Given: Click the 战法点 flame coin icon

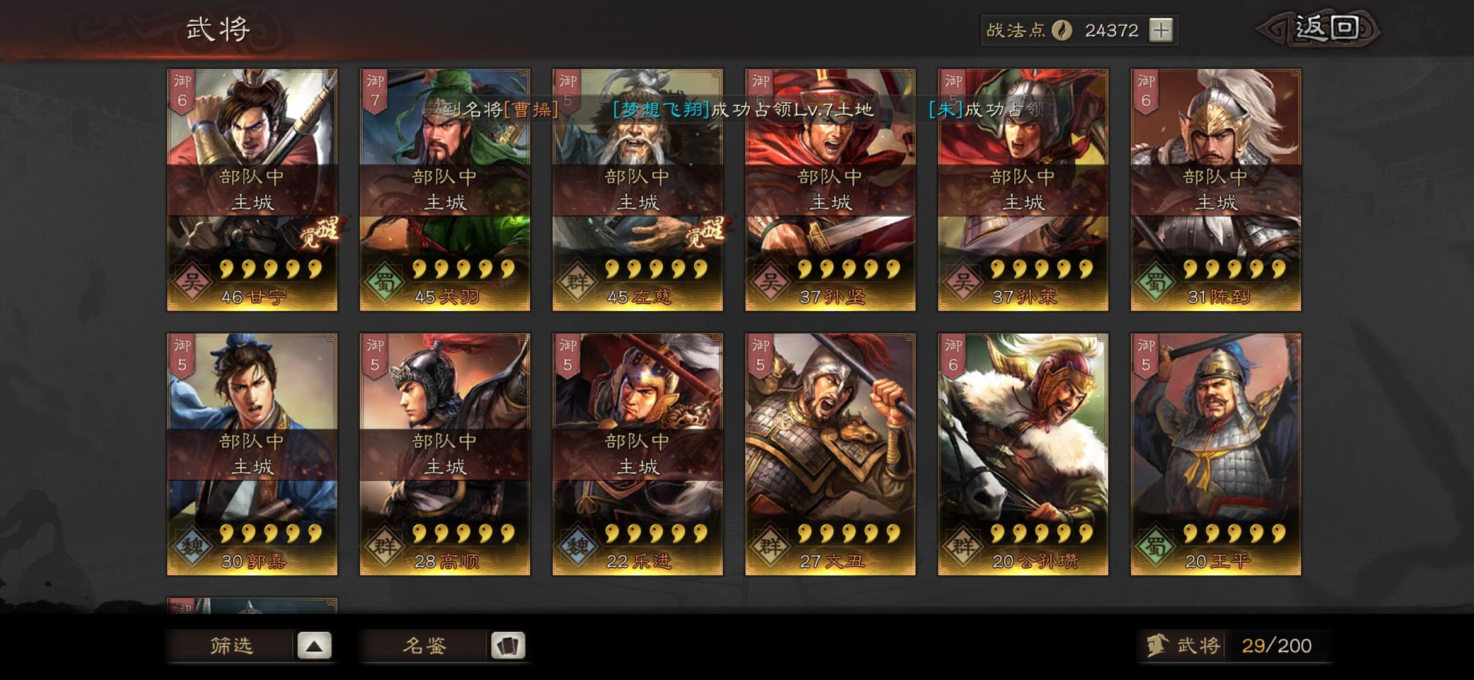Looking at the screenshot, I should [x=1062, y=30].
